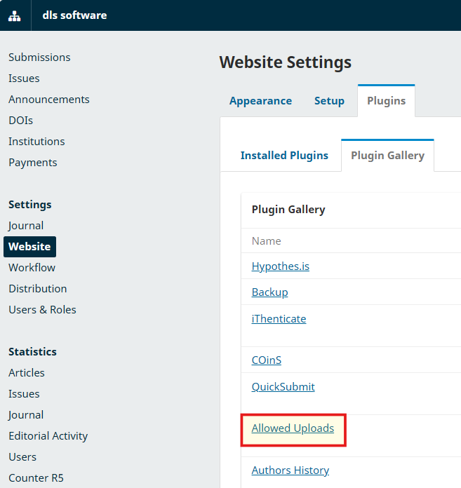Open the Installed Plugins tab
This screenshot has width=461, height=488.
coord(284,156)
